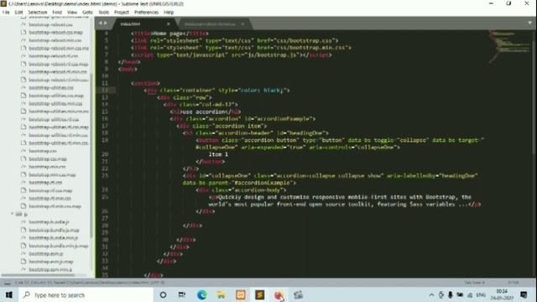Image resolution: width=537 pixels, height=302 pixels.
Task: Select bootstrap-utilities.min.css file
Action: (x=56, y=104)
